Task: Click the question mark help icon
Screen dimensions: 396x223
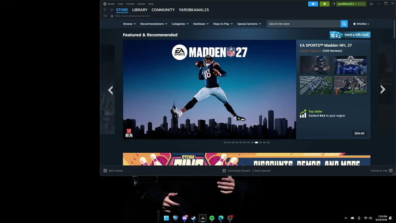Action: 334,4
